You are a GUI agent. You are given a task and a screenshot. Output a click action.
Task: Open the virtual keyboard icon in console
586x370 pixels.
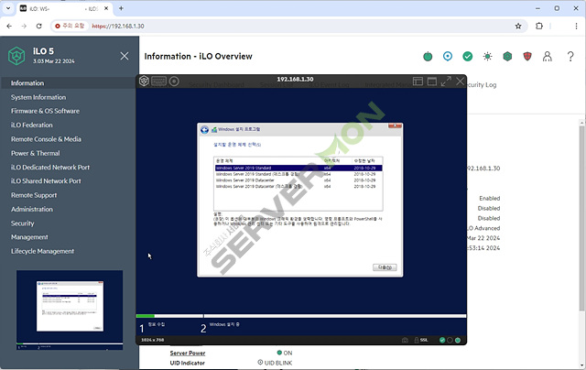(x=158, y=82)
